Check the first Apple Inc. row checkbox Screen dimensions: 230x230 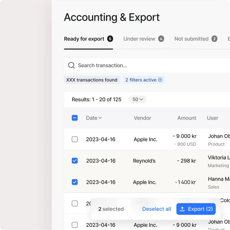(x=75, y=139)
